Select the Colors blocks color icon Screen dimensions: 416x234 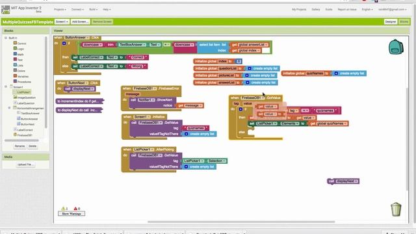tap(15, 71)
